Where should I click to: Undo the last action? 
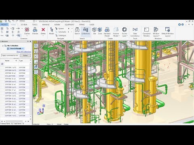point(13,21)
